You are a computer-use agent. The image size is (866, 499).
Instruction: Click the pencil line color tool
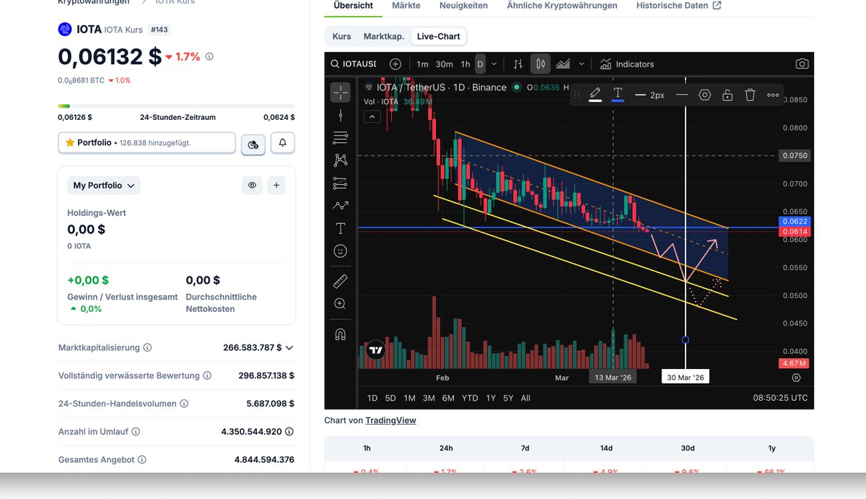pyautogui.click(x=595, y=95)
